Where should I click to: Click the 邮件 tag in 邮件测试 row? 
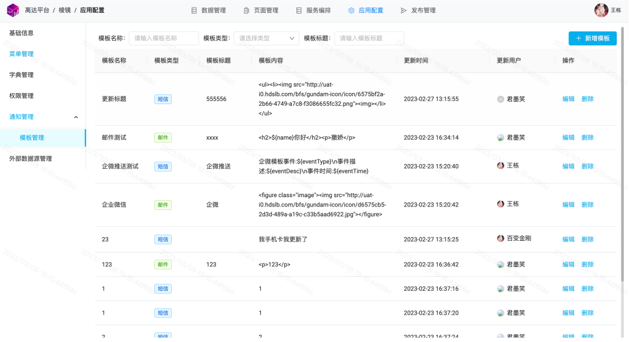(x=163, y=137)
